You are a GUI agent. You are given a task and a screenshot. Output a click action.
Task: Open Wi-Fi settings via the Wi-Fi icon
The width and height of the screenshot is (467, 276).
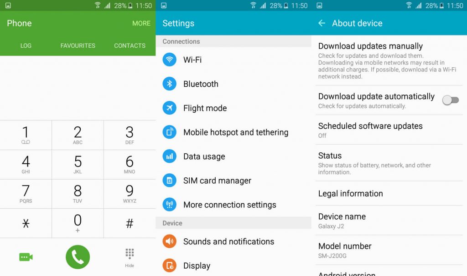coord(169,60)
